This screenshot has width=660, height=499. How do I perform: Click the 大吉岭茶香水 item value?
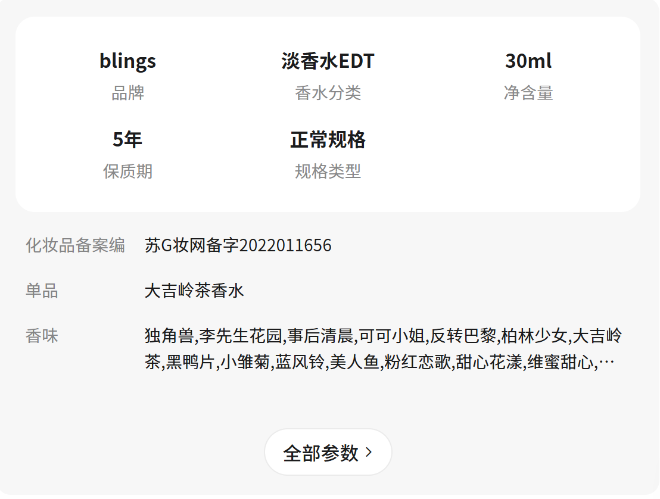click(194, 291)
